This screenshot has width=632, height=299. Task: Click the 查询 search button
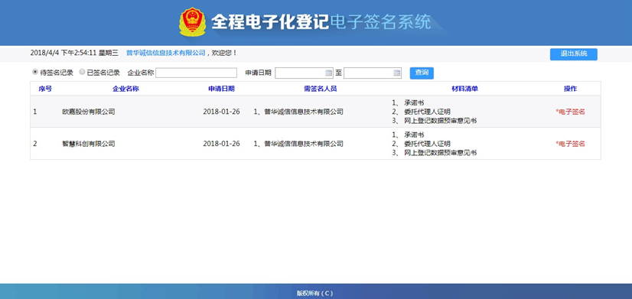(x=422, y=73)
